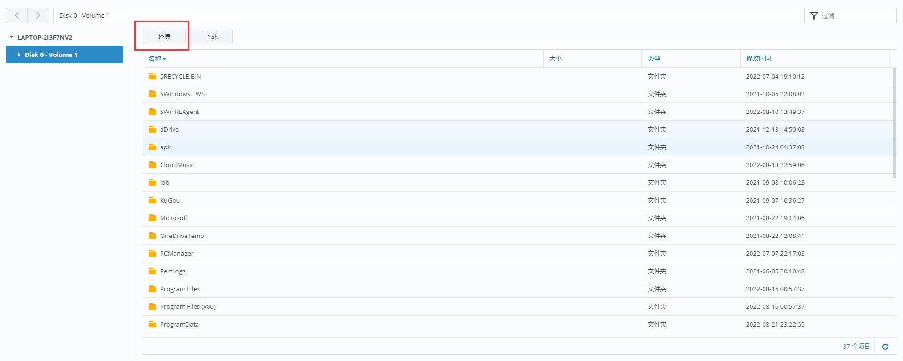Screen dimensions: 903x361
Task: Select the aDrive folder icon
Action: point(152,129)
